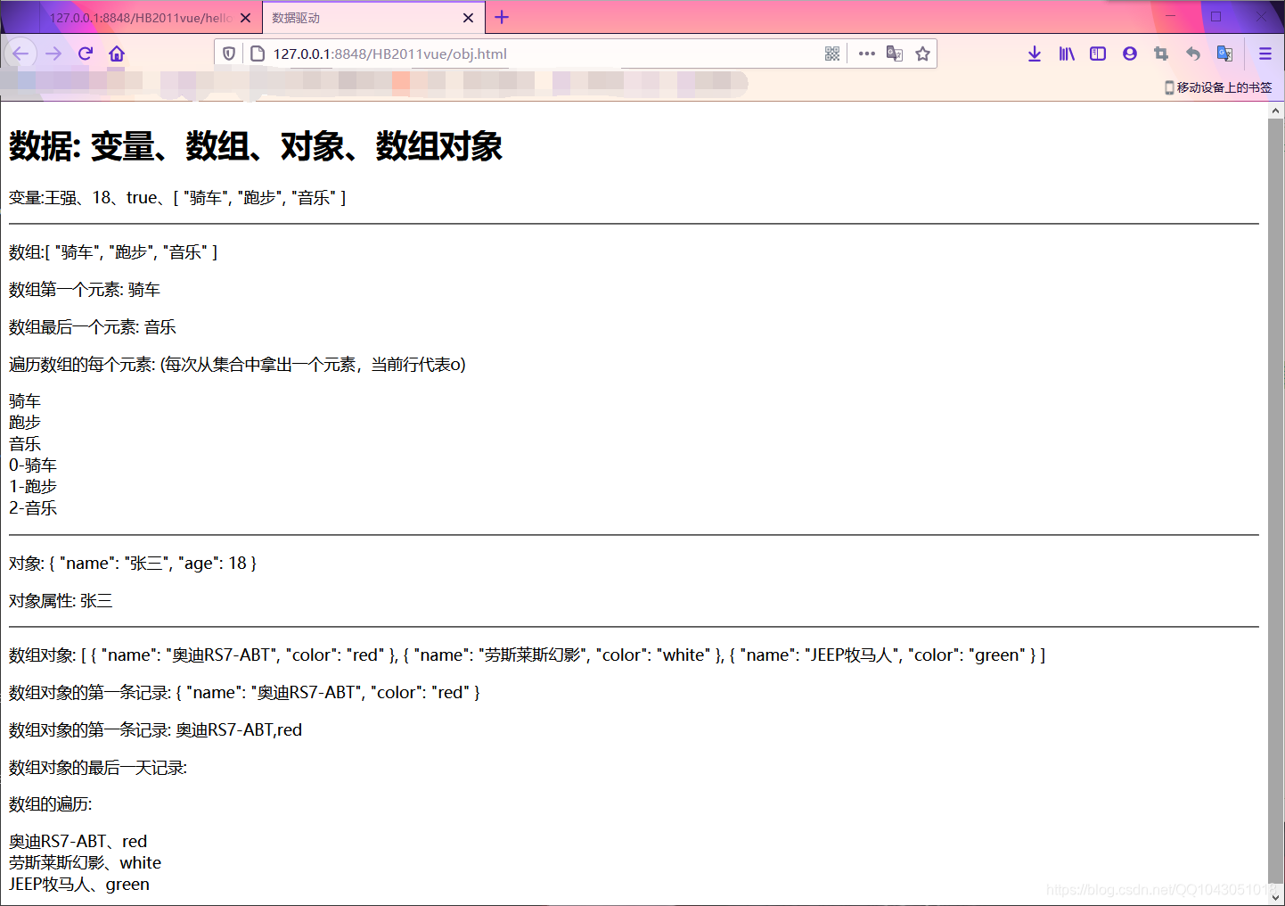Focus the address bar URL field
This screenshot has height=906, width=1285.
pyautogui.click(x=544, y=54)
